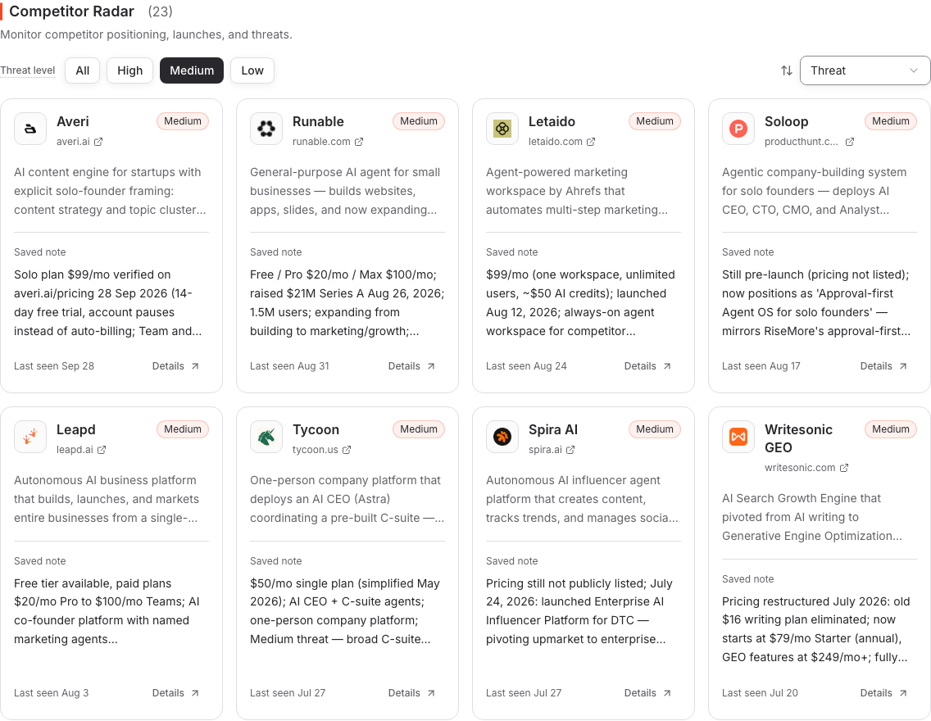Click Averi's description 'AI content engine for startups'

coord(111,191)
